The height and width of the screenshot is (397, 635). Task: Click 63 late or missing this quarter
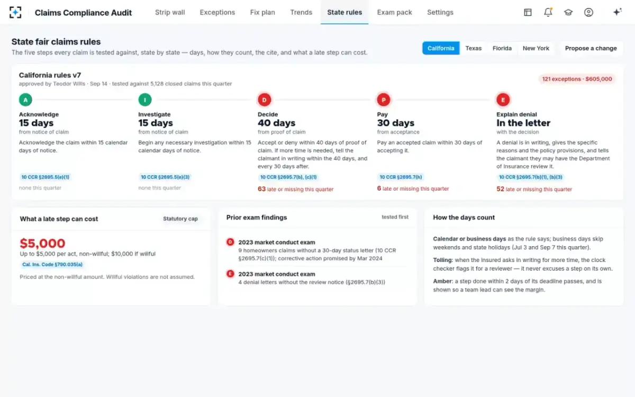(x=296, y=189)
